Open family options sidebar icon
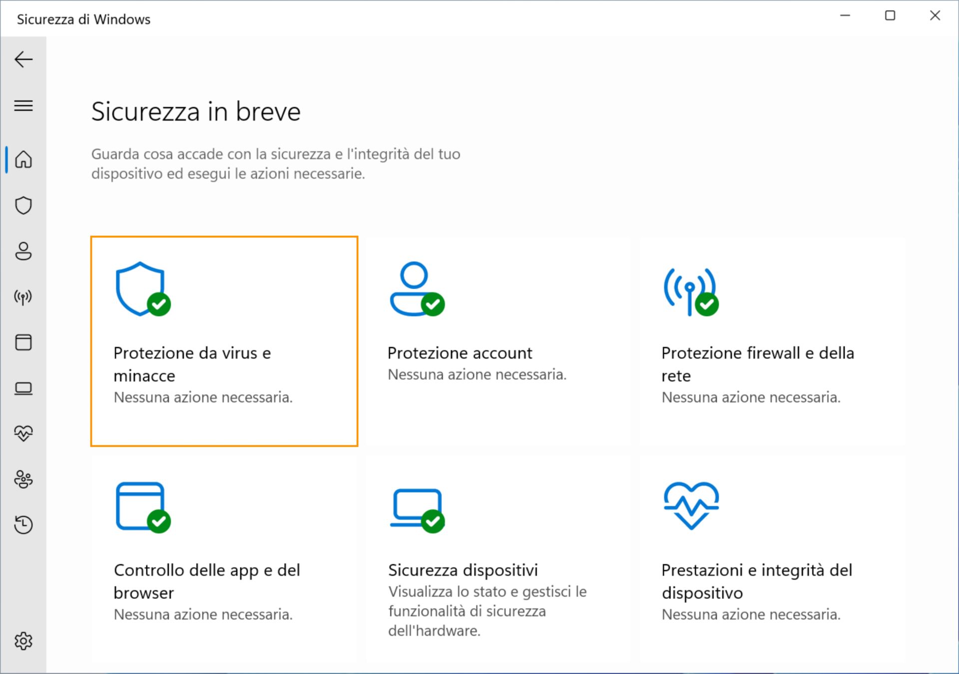Screen dimensions: 959x674 pos(23,479)
